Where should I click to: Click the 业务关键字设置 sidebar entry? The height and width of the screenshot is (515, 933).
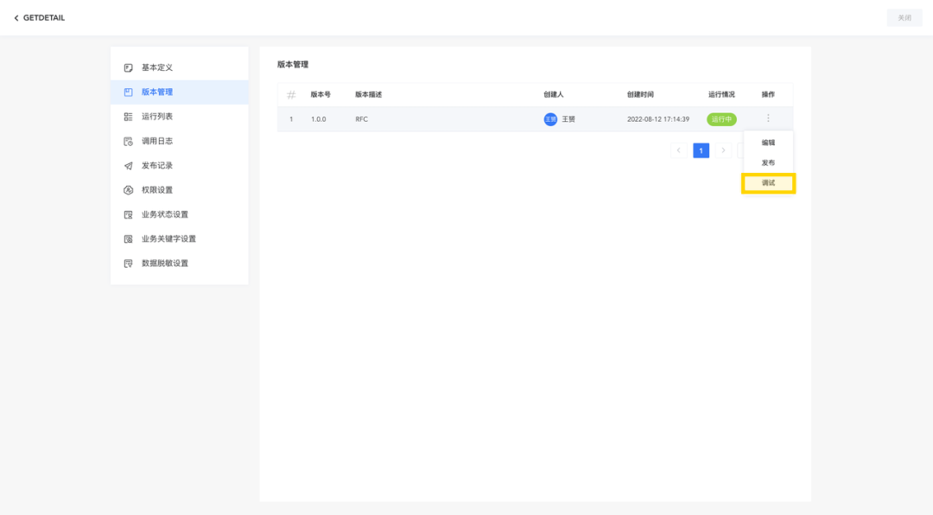coord(127,238)
